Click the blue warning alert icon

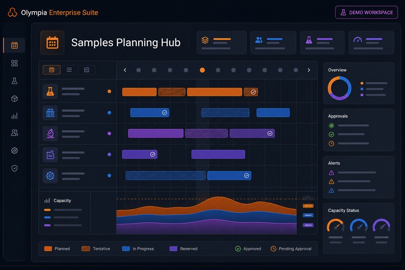(x=332, y=191)
